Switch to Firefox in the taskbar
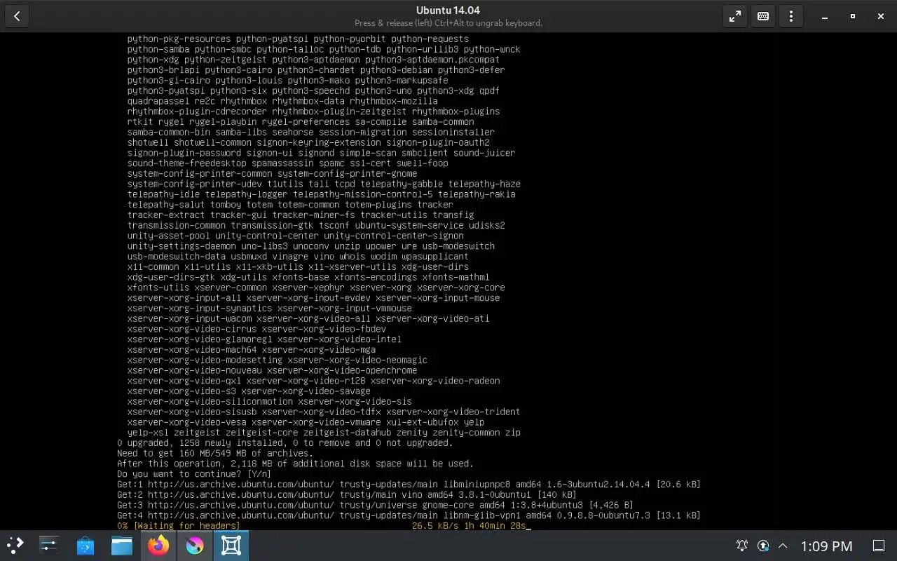Image resolution: width=897 pixels, height=561 pixels. click(158, 546)
